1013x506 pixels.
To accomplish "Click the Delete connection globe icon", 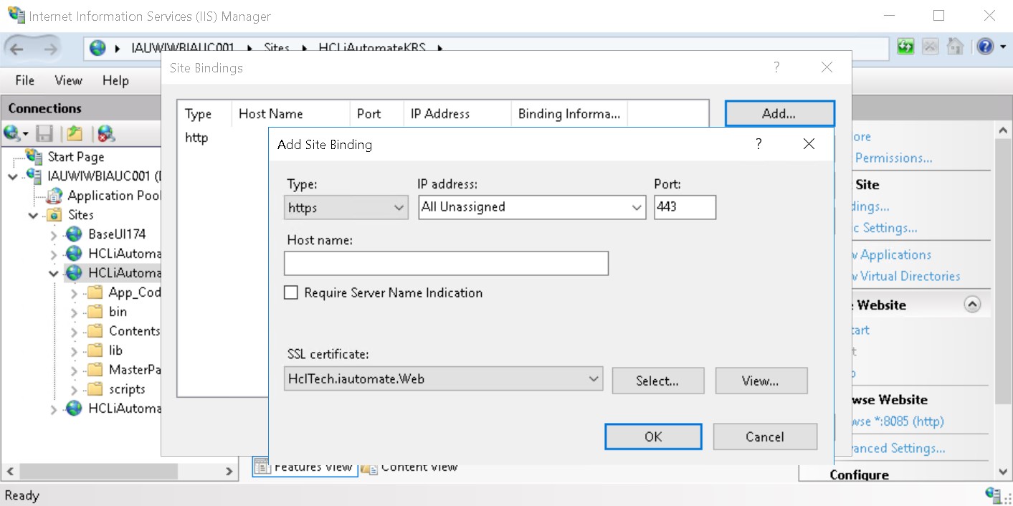I will pyautogui.click(x=106, y=133).
